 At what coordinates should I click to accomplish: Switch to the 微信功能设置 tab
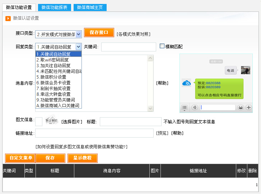[x=19, y=8]
